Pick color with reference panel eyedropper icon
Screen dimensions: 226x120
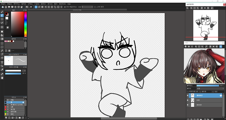click(207, 46)
